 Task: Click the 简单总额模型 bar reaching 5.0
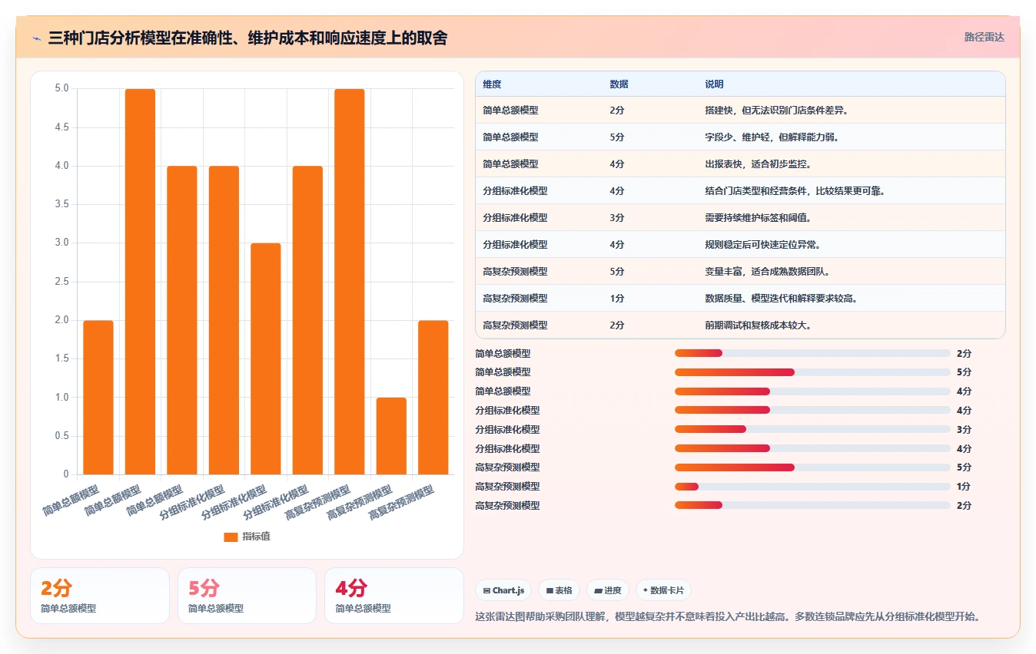(x=140, y=282)
